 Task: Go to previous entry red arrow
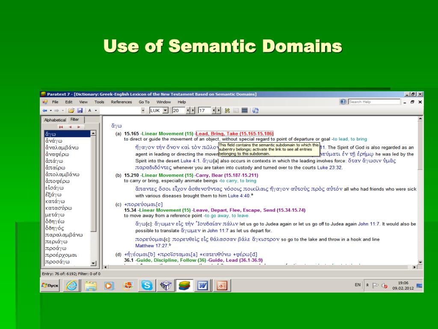(x=70, y=127)
